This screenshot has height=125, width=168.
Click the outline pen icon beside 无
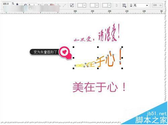tap(131, 5)
